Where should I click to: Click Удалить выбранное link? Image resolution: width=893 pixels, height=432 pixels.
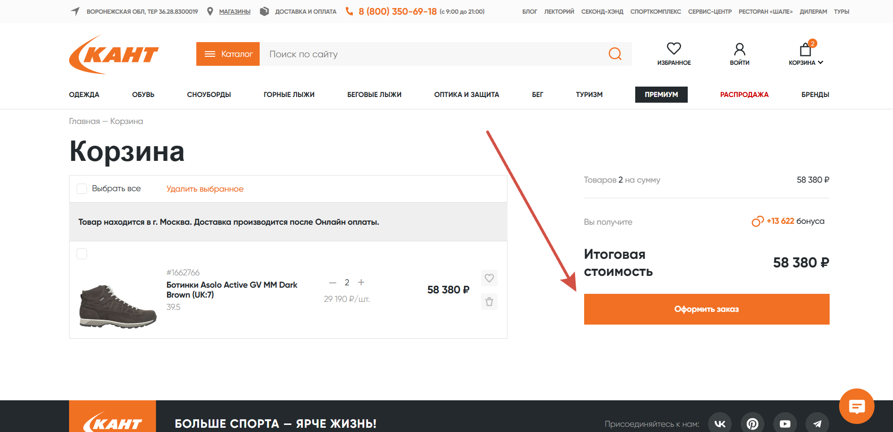click(x=205, y=189)
